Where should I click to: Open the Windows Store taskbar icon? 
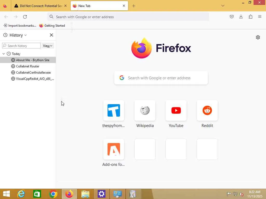click(x=37, y=194)
